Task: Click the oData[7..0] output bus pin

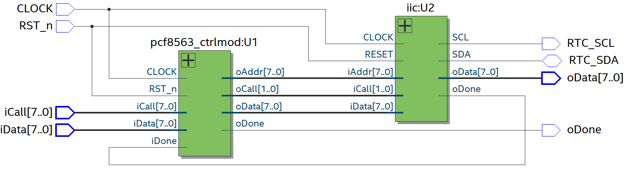Action: tap(551, 78)
